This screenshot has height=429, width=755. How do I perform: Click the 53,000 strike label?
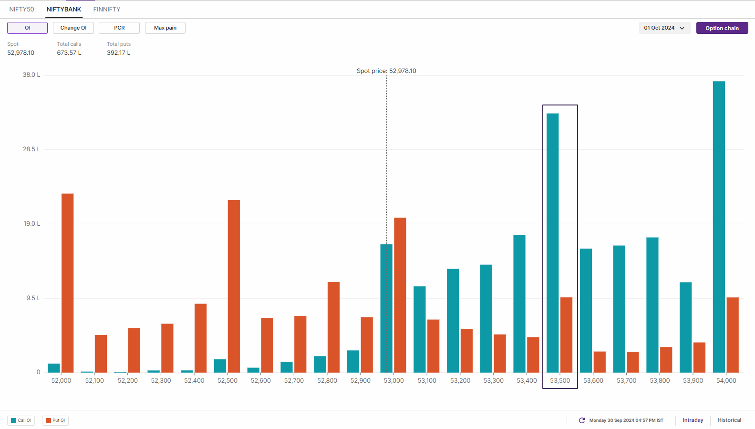click(x=393, y=380)
